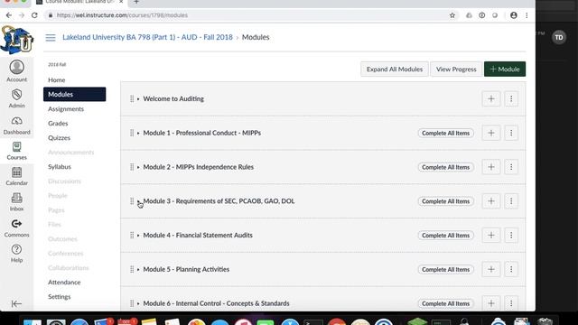Click the View Progress button
The width and height of the screenshot is (578, 325).
pyautogui.click(x=456, y=70)
